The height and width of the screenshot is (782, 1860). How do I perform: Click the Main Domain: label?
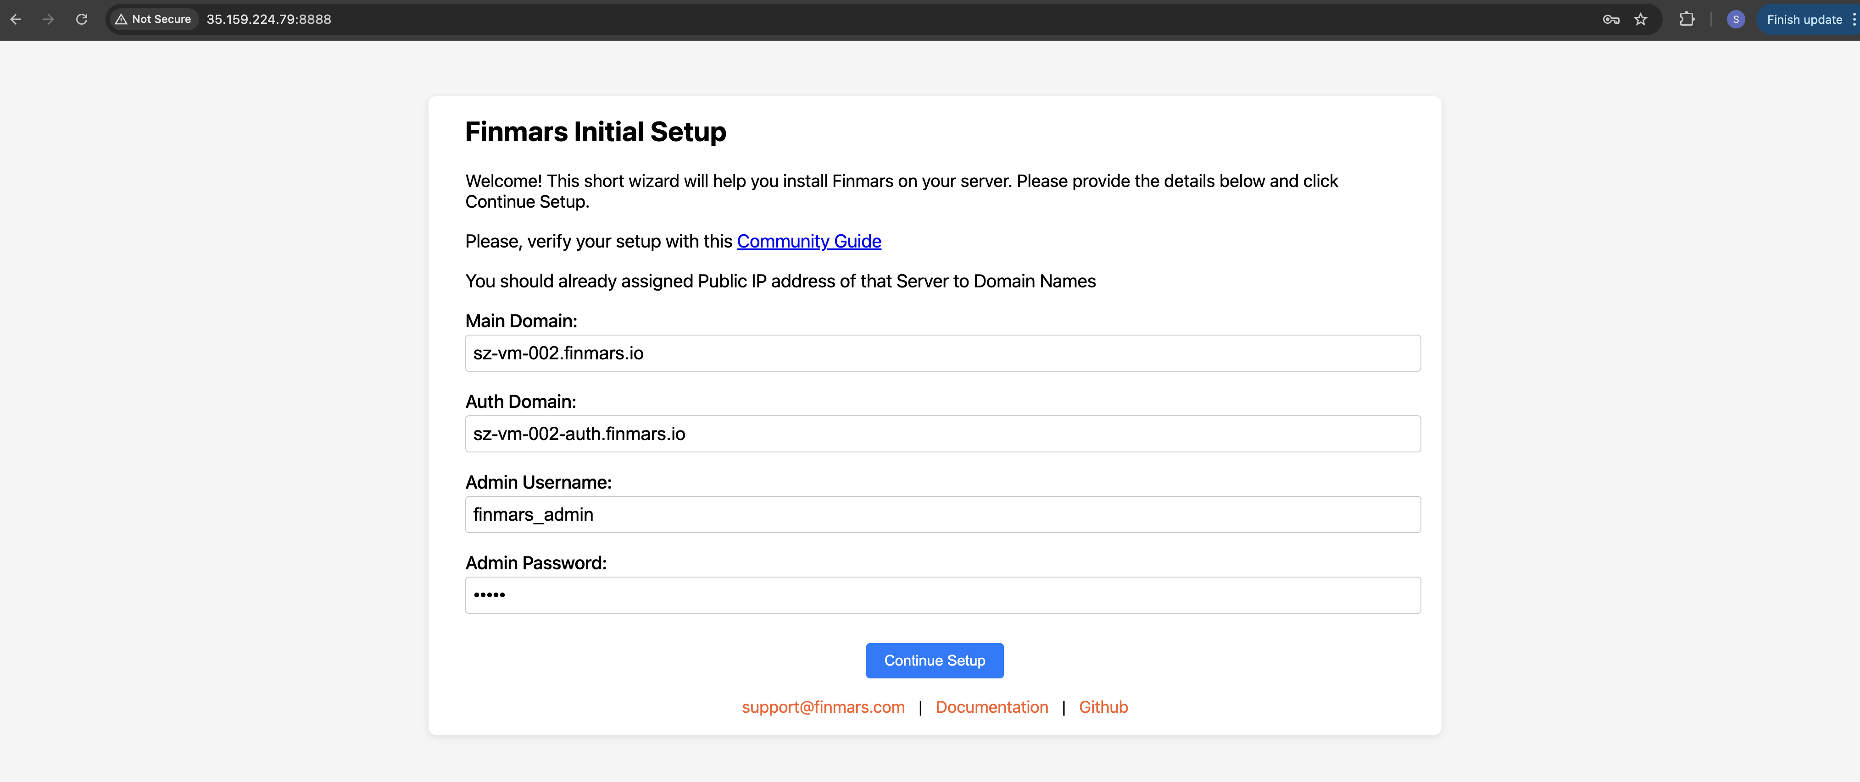pos(521,321)
